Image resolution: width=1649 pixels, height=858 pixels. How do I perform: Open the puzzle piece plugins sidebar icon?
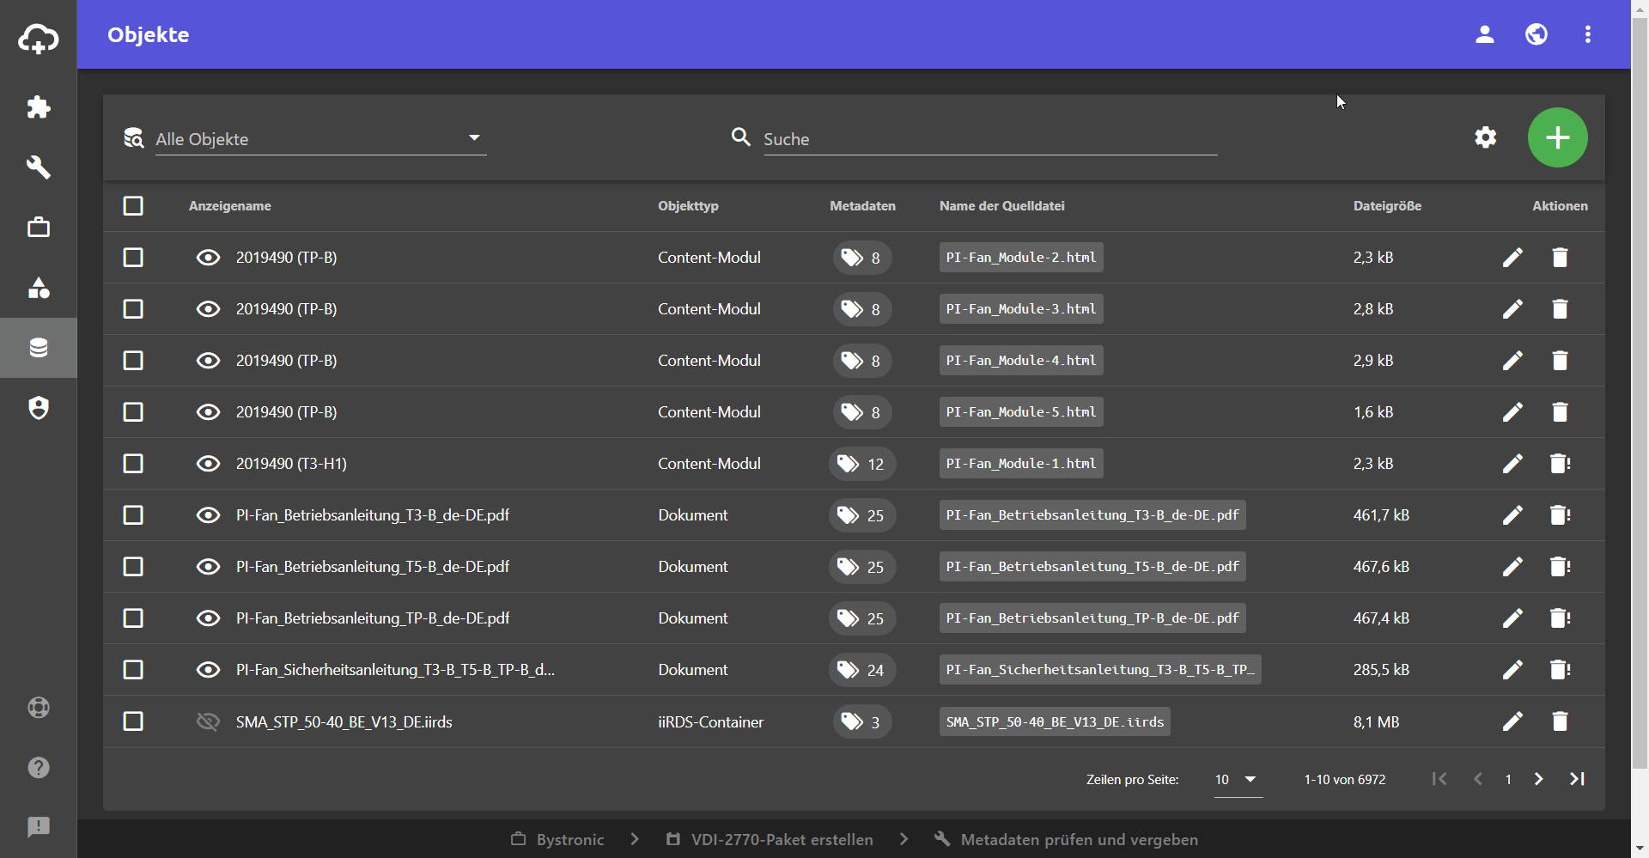point(39,107)
